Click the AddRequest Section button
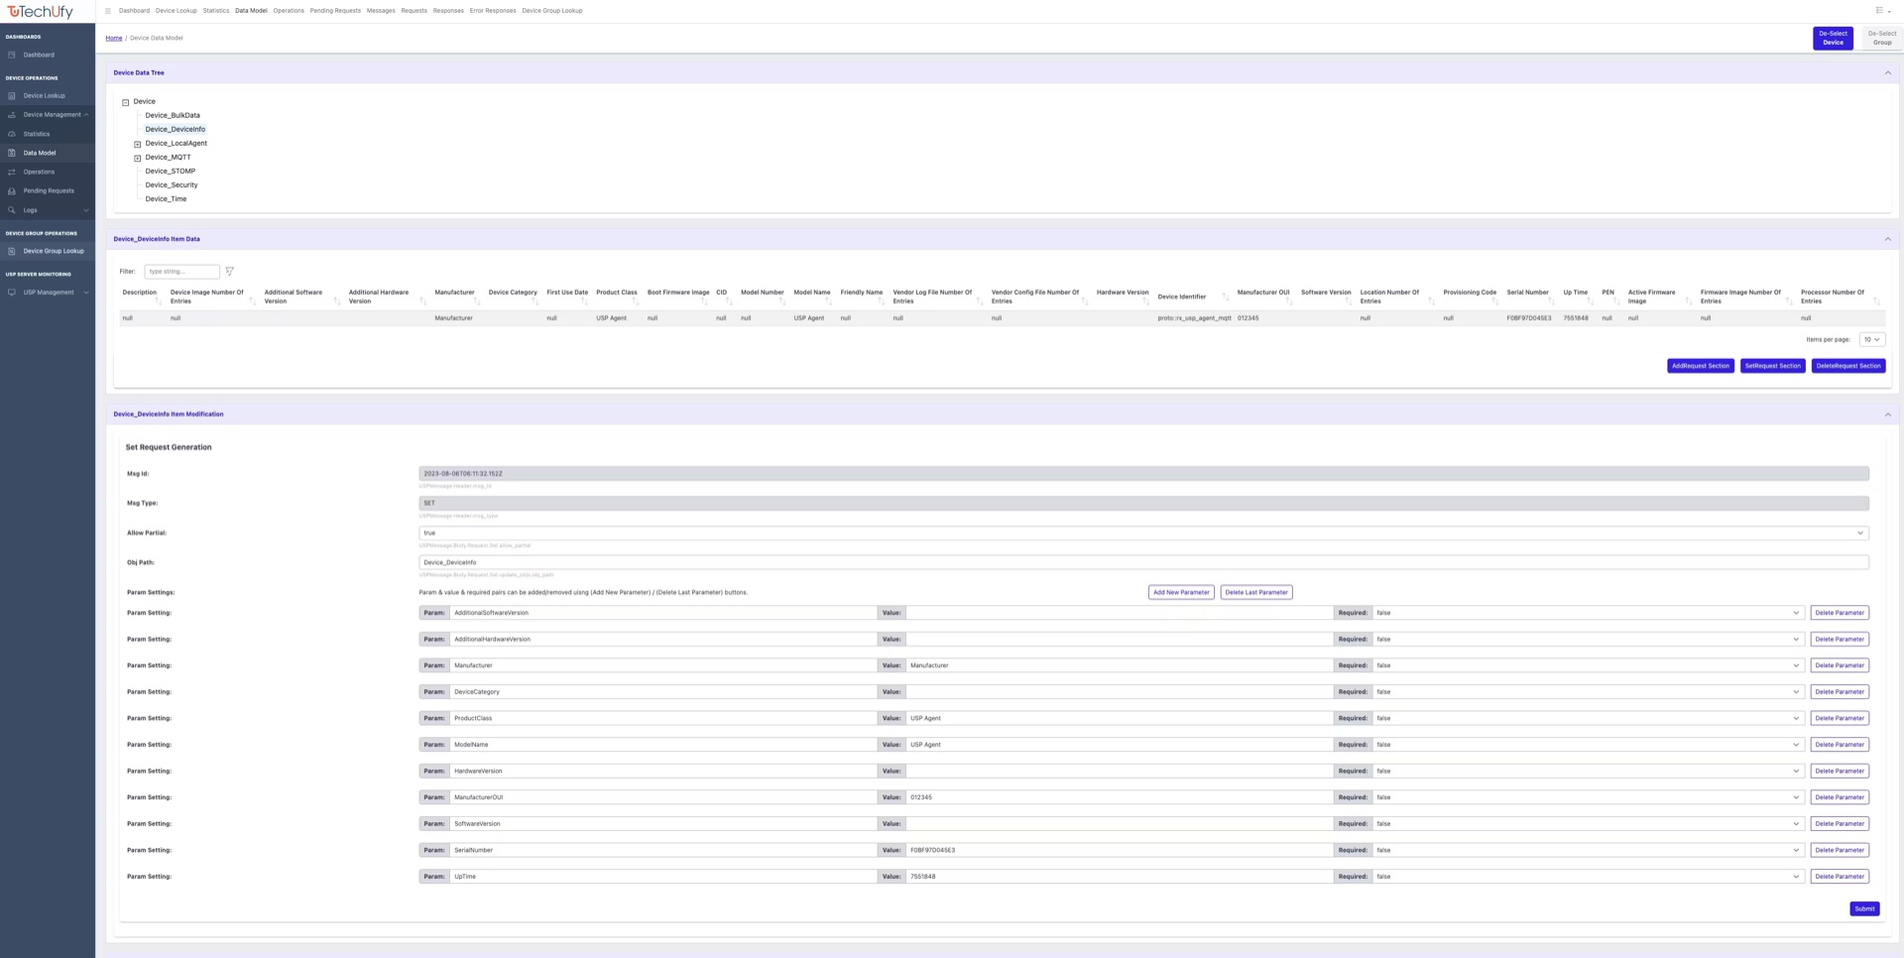 coord(1701,366)
